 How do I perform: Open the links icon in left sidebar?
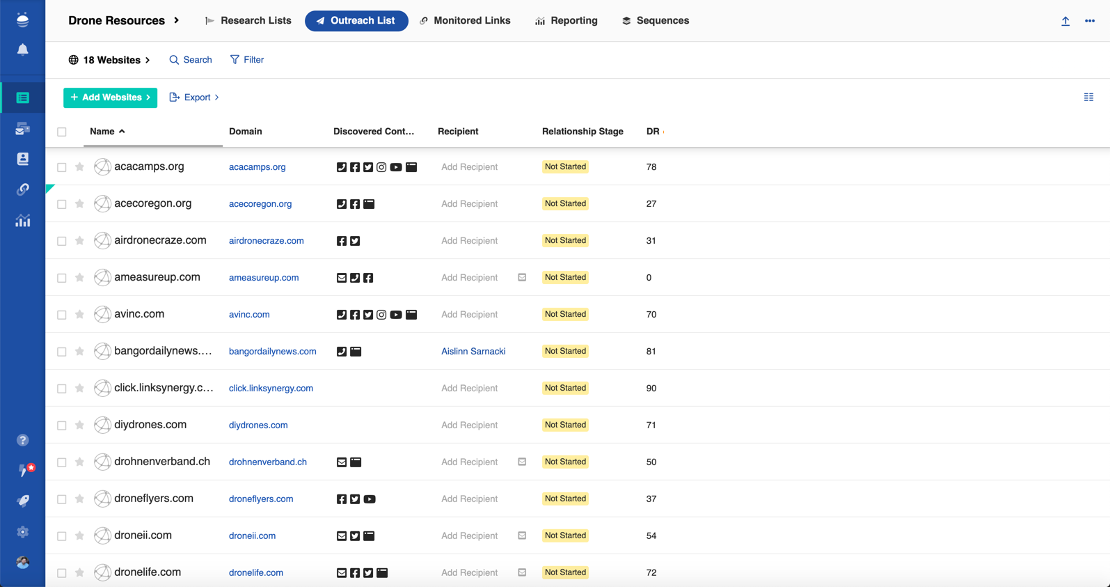(22, 189)
